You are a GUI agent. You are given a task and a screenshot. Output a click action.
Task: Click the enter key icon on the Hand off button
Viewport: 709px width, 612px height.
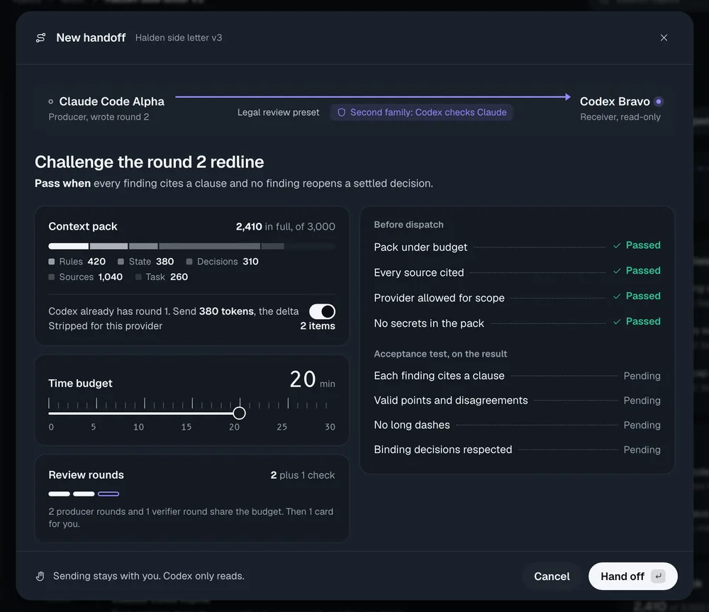(x=659, y=577)
